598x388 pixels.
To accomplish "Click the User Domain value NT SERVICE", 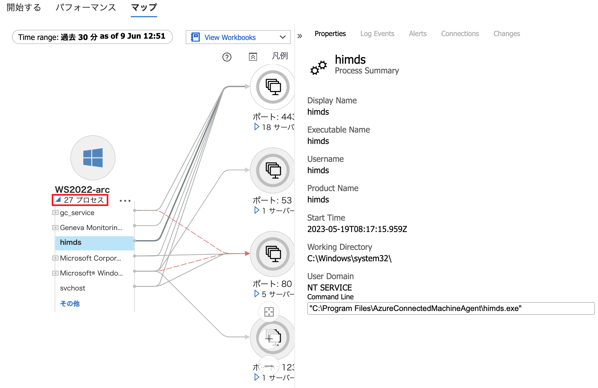I will pyautogui.click(x=330, y=288).
